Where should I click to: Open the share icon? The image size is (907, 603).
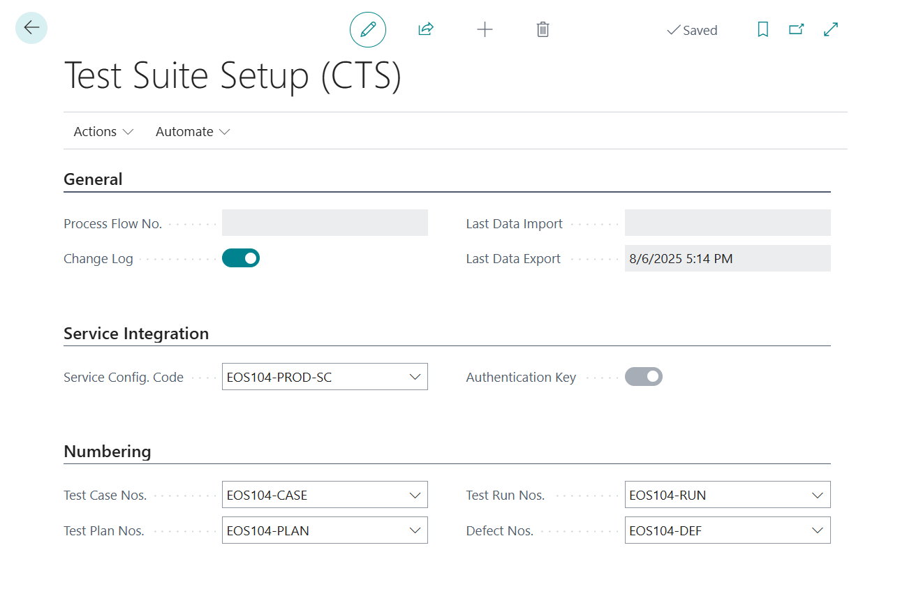pyautogui.click(x=426, y=29)
